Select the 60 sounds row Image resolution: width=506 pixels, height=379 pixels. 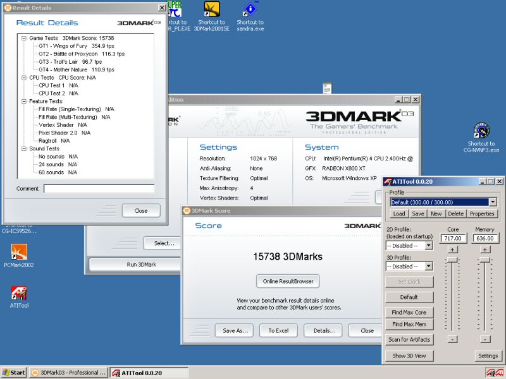click(58, 172)
